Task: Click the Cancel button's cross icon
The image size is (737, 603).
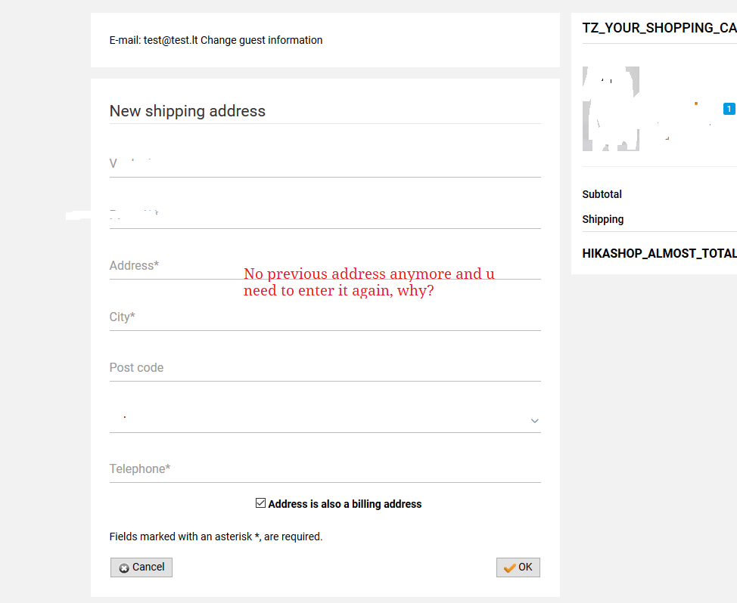Action: (x=124, y=567)
